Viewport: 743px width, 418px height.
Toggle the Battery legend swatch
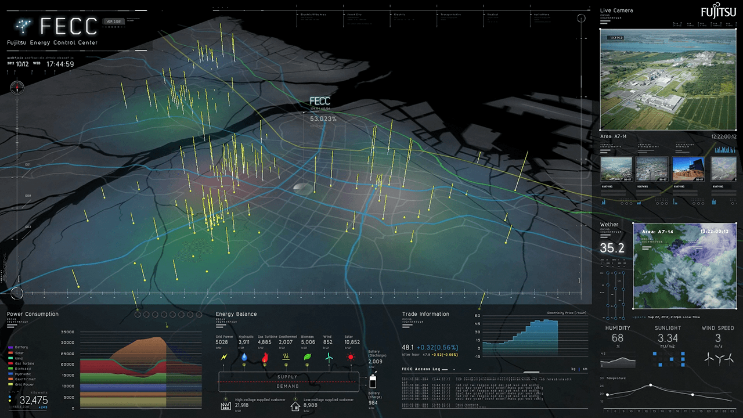[10, 347]
